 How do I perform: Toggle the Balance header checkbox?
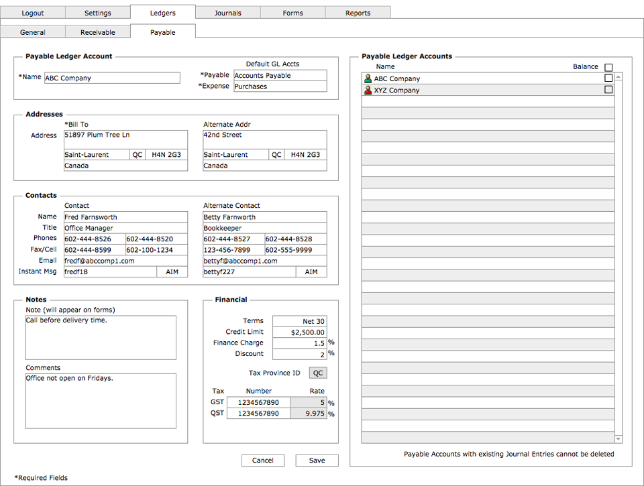pos(608,67)
